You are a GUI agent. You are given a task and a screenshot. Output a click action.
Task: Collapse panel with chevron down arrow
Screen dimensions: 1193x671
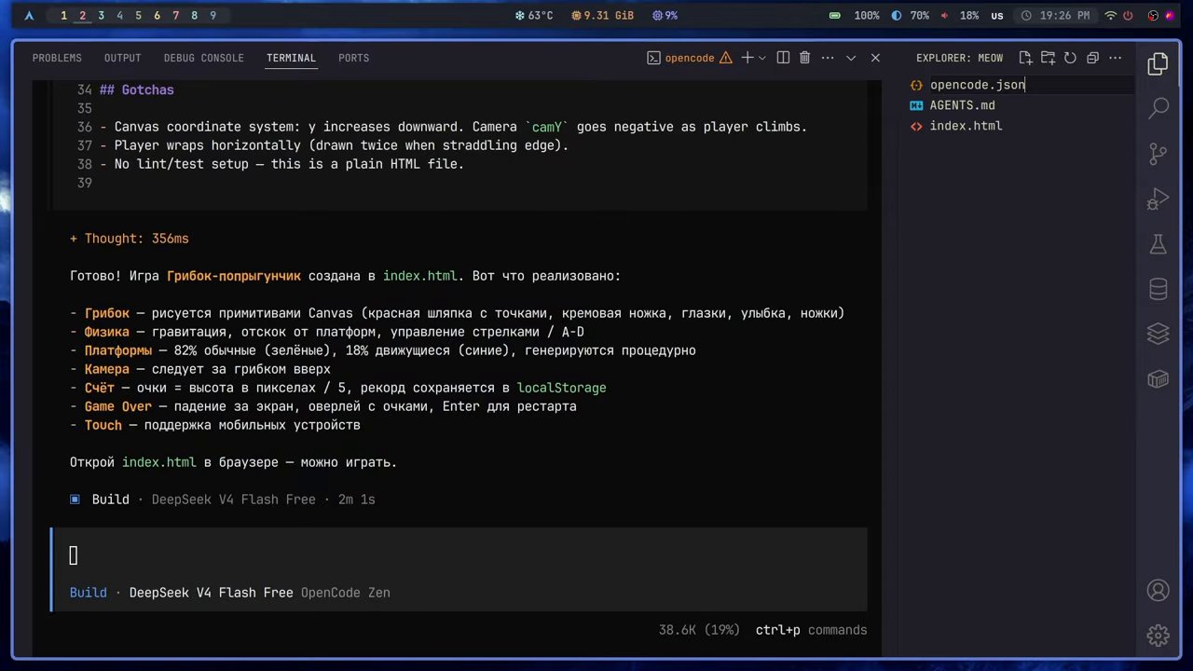[851, 58]
